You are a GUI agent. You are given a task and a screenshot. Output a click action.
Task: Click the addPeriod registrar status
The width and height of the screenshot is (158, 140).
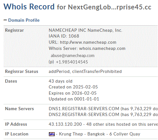[59, 72]
